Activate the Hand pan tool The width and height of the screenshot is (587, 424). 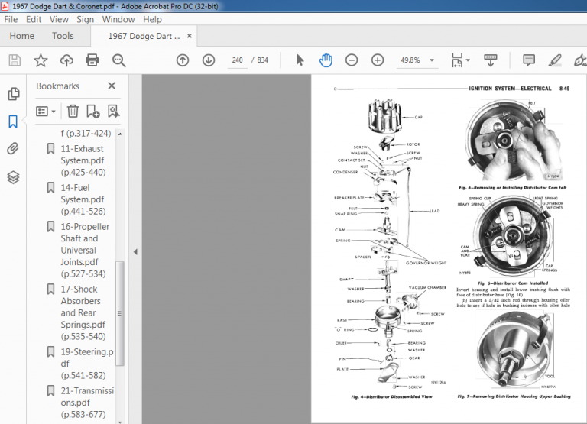point(326,60)
